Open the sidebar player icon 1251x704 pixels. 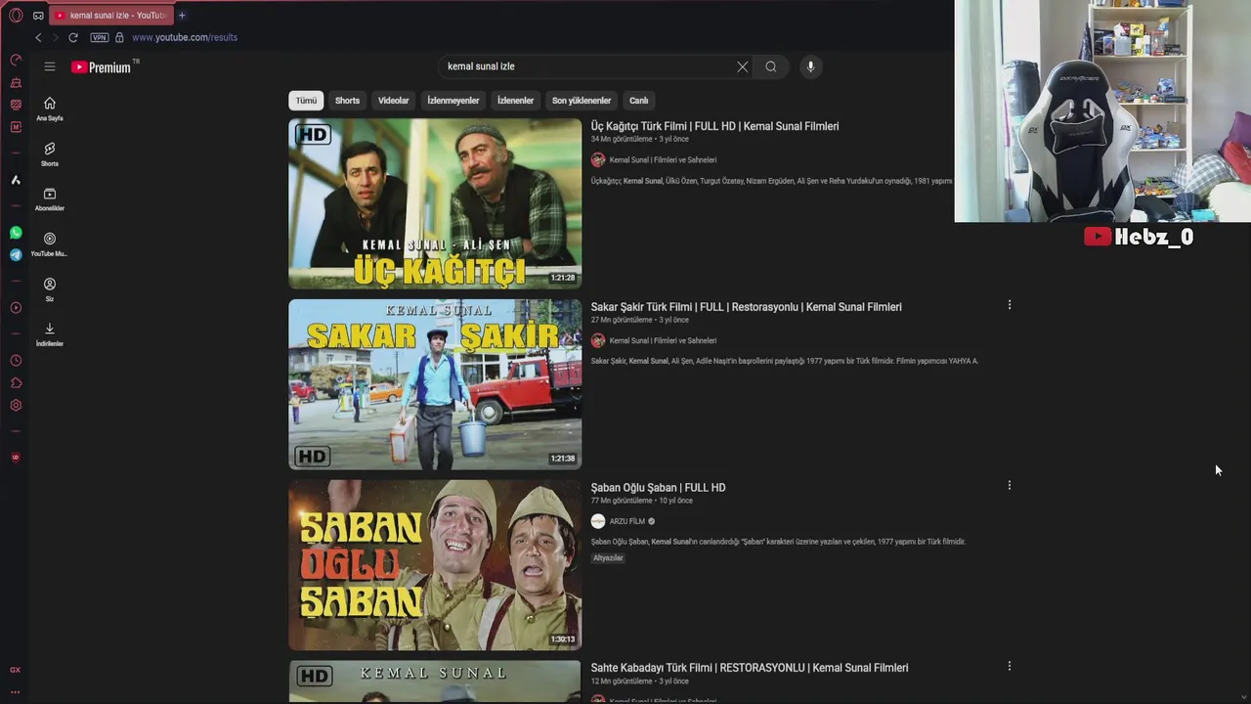[16, 308]
